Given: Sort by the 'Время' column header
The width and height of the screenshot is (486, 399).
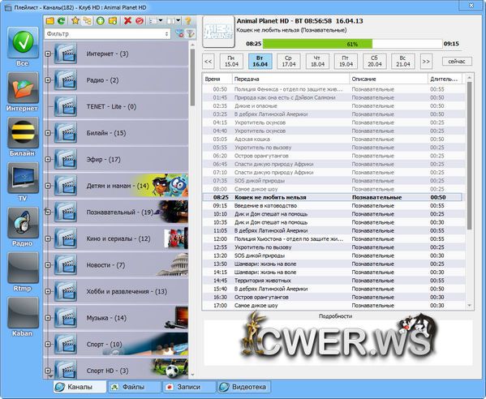Looking at the screenshot, I should click(217, 79).
